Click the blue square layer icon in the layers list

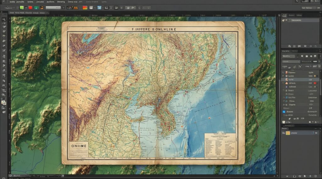click(x=284, y=111)
